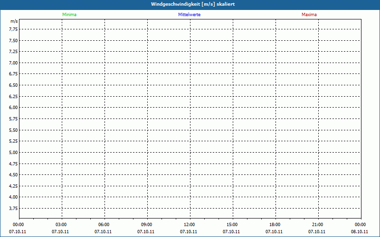Click the '08.10.11' date label
Screen dimensions: 380x237
pyautogui.click(x=360, y=232)
